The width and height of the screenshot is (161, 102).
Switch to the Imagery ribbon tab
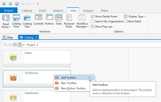[88, 10]
